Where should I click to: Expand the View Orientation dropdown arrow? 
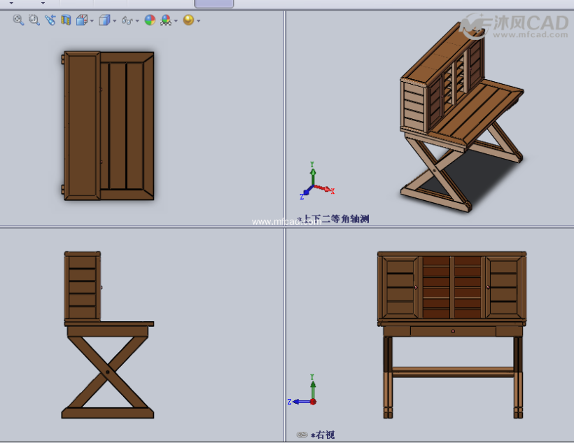(x=92, y=21)
